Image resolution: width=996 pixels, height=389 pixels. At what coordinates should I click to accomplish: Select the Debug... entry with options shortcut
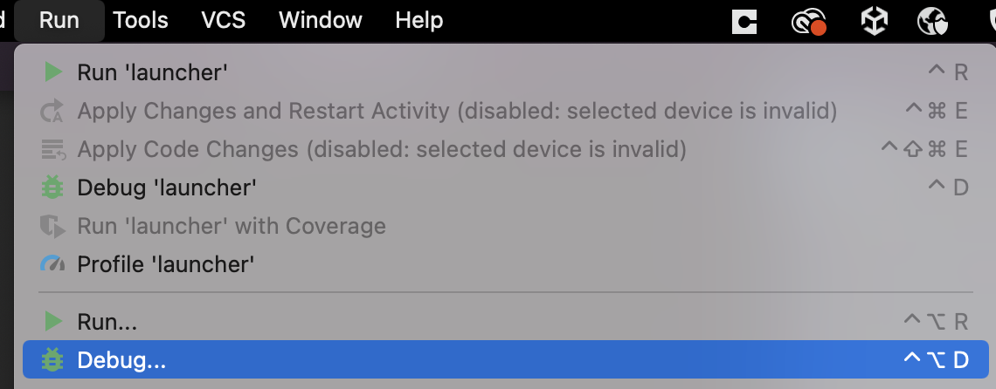(506, 360)
